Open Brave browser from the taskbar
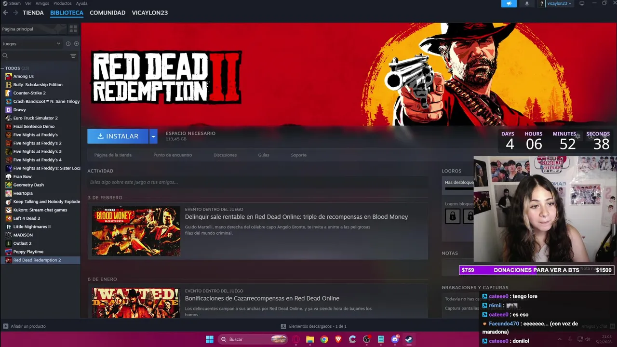This screenshot has width=617, height=347. [338, 339]
